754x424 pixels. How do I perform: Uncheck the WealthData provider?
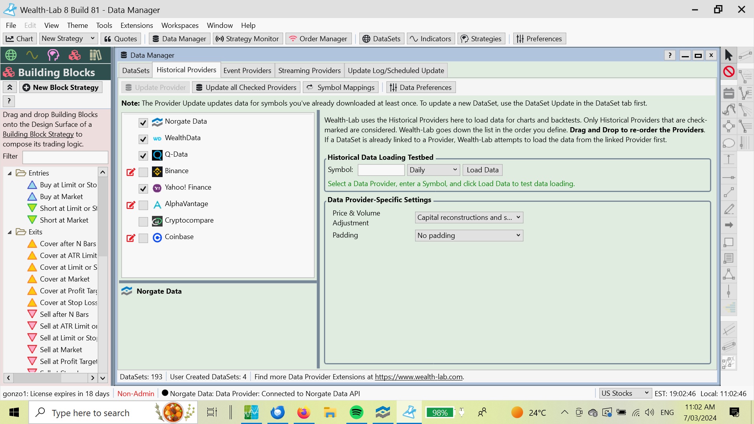coord(143,139)
